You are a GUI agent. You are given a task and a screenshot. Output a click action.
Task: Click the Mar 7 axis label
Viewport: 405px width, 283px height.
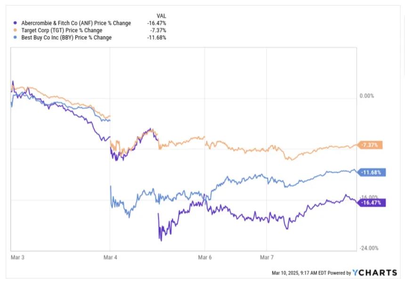coord(267,258)
